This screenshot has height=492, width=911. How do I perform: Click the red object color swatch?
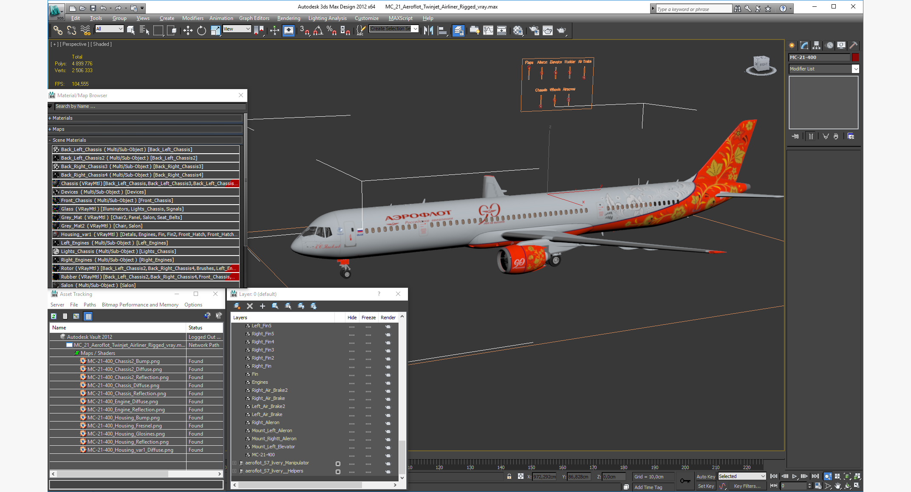point(855,57)
